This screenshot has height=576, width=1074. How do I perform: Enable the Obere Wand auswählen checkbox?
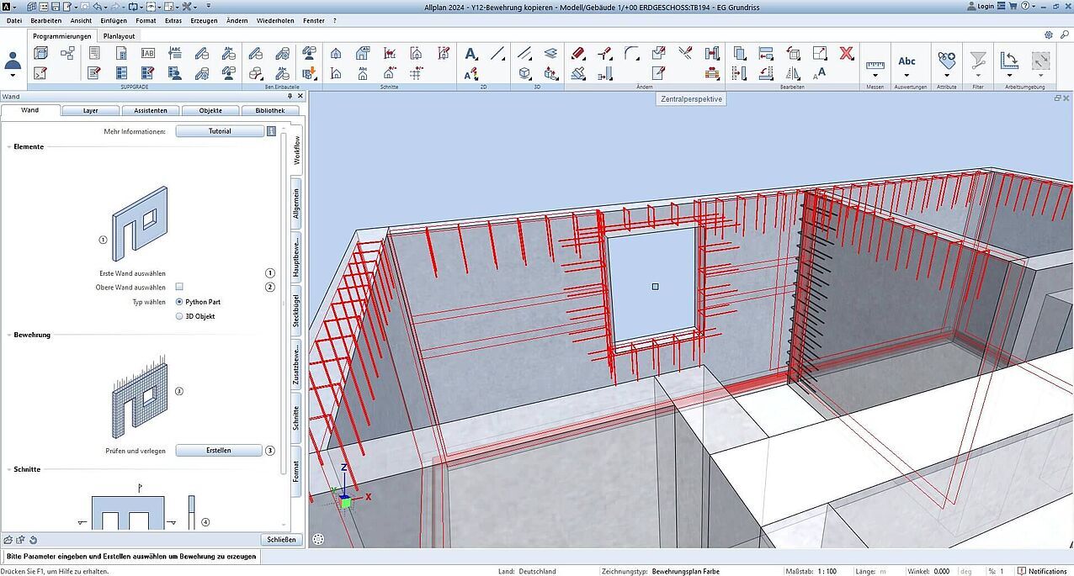(179, 287)
